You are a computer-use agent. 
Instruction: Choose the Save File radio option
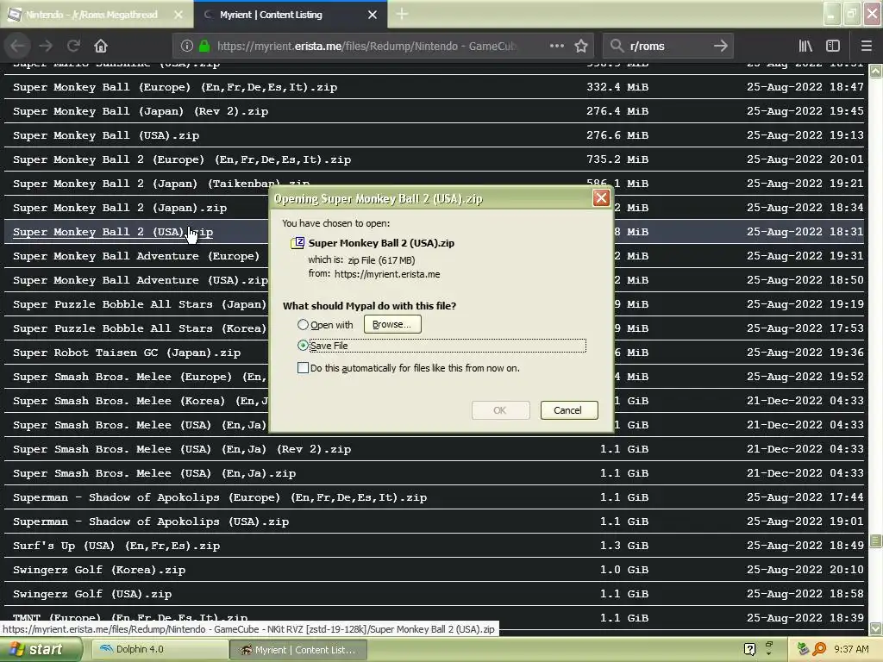coord(303,345)
